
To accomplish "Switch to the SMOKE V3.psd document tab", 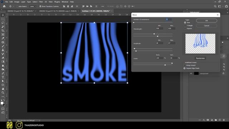I will pos(21,11).
